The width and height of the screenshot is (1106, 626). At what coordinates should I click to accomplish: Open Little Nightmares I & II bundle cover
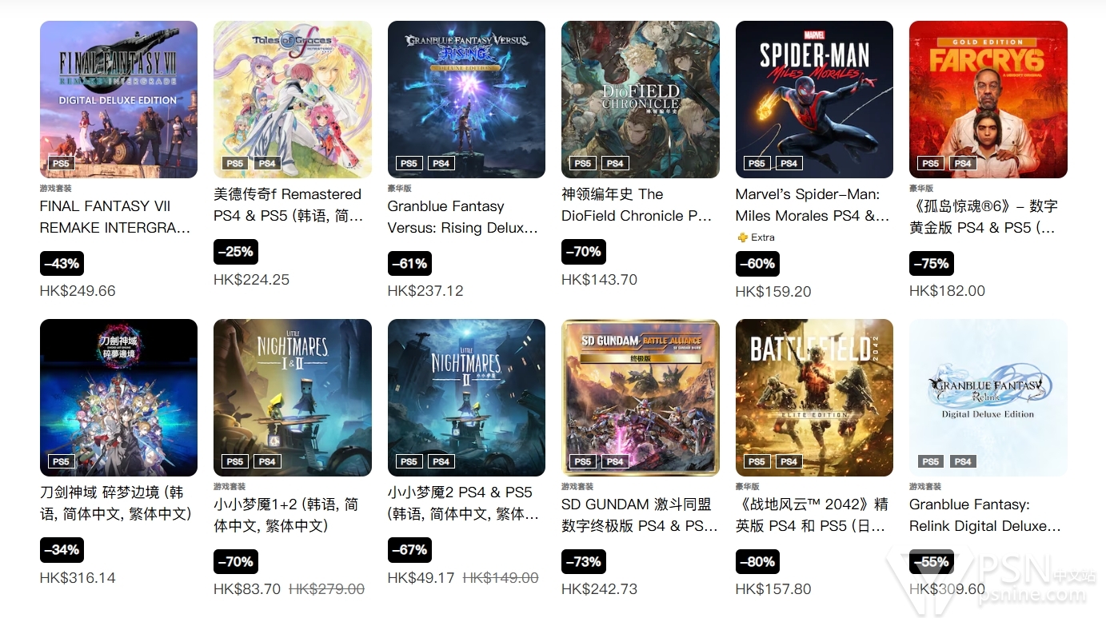point(293,397)
